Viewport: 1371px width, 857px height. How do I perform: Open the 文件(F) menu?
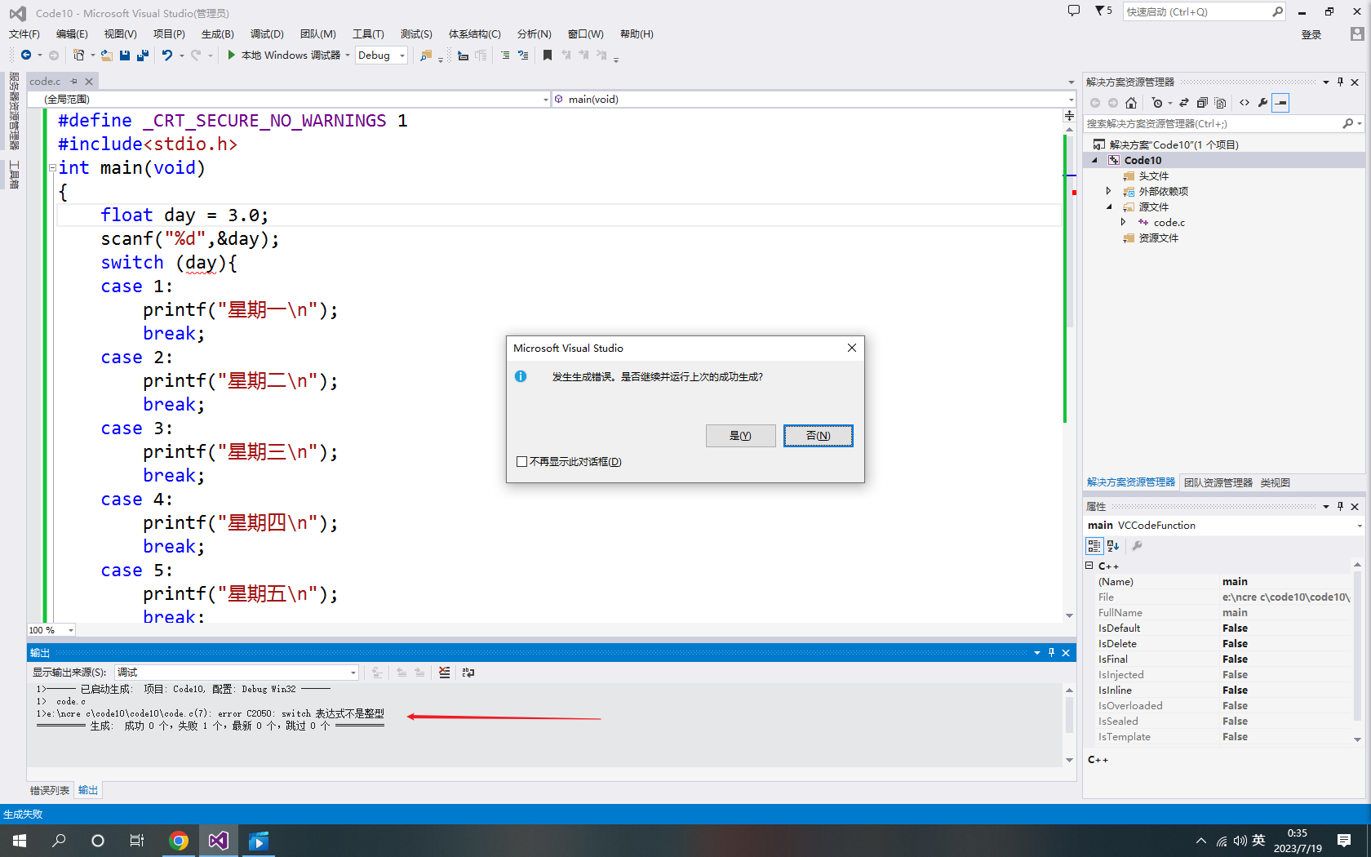[x=24, y=34]
